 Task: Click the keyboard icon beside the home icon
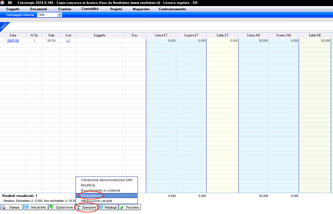[10, 2]
